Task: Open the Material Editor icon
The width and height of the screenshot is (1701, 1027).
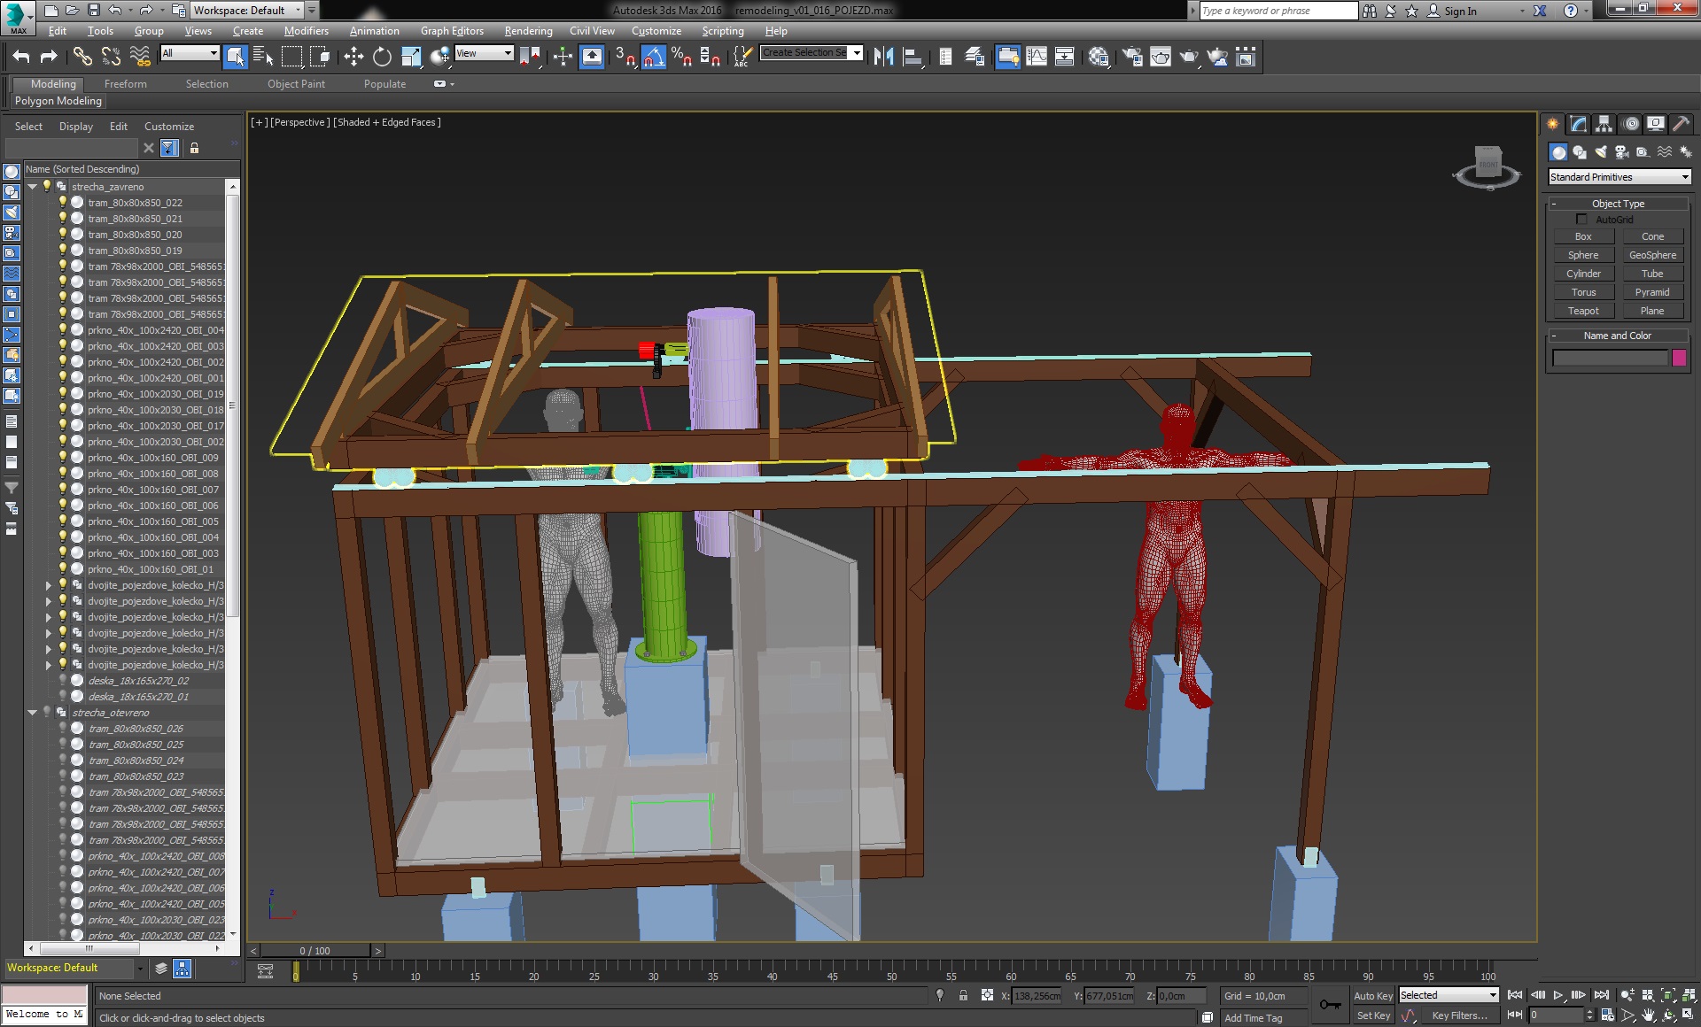Action: tap(1099, 57)
